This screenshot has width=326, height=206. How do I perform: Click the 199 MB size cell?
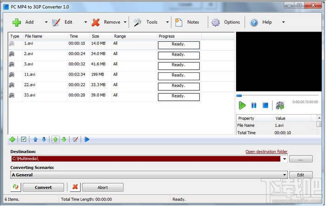[x=97, y=74]
